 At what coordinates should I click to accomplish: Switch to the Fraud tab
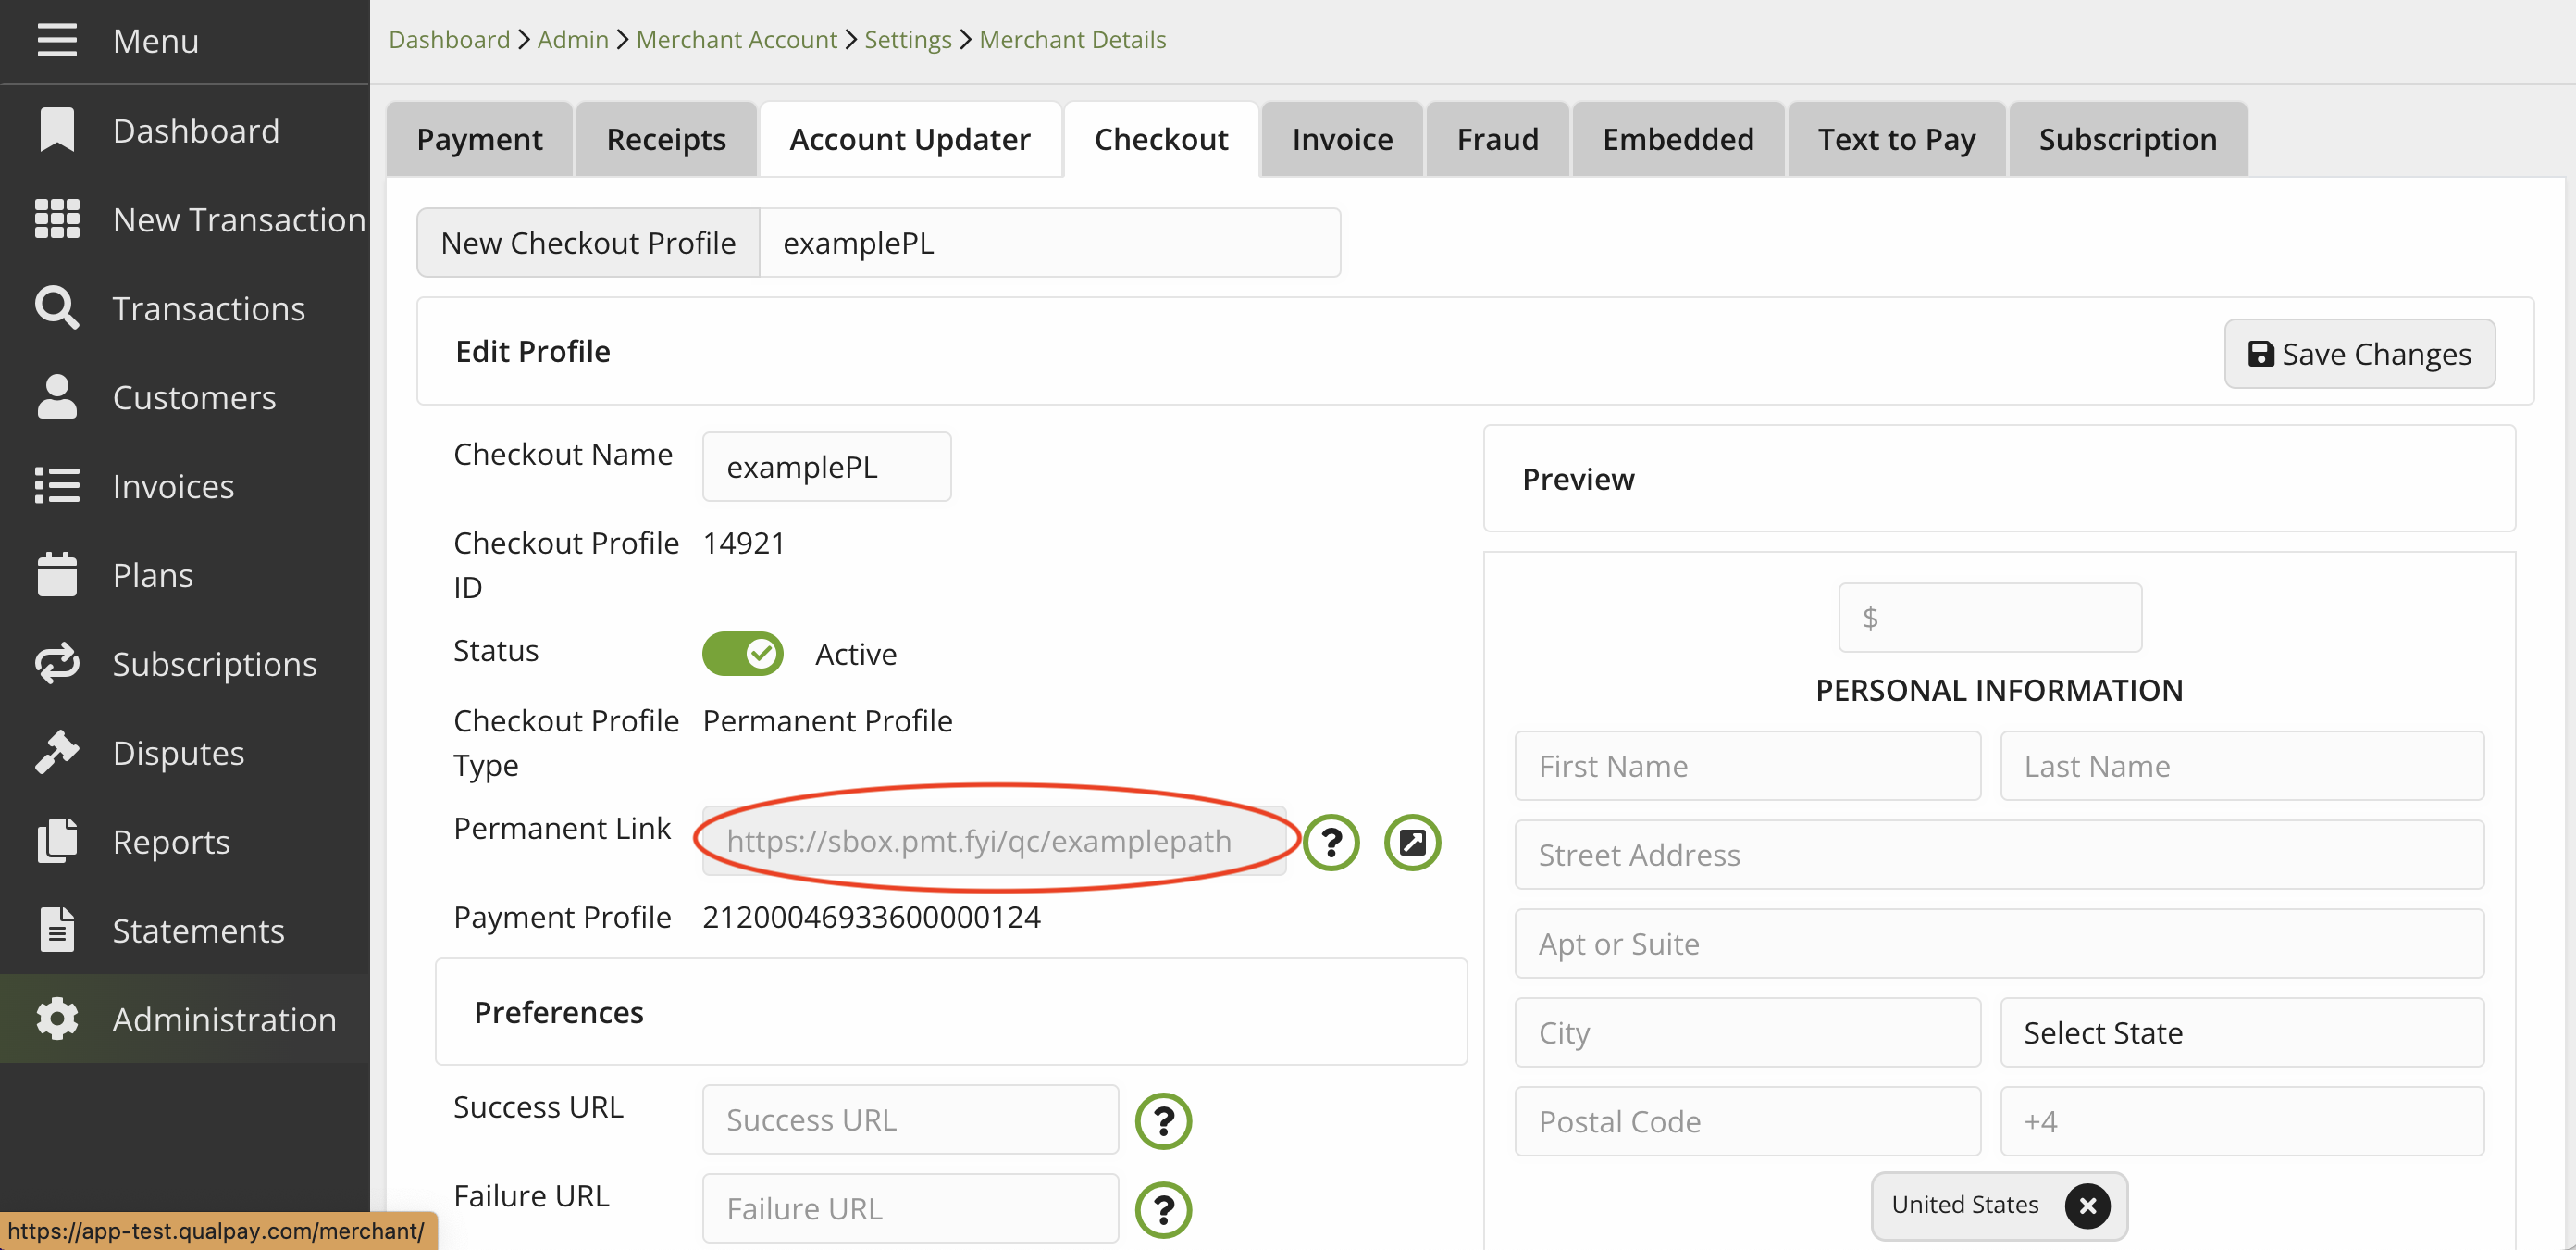(x=1496, y=139)
